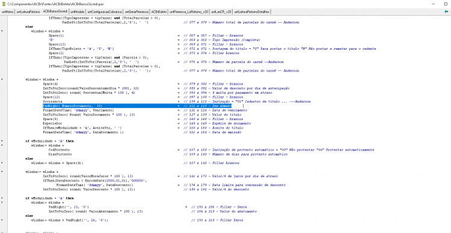The width and height of the screenshot is (451, 233).
Task: Click the 'Data de vencimento' comment
Action: point(229,110)
